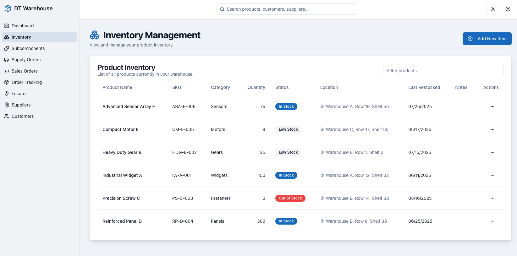Click location Warehouse B, Row 1, Shelf 2
The image size is (517, 256).
point(355,152)
